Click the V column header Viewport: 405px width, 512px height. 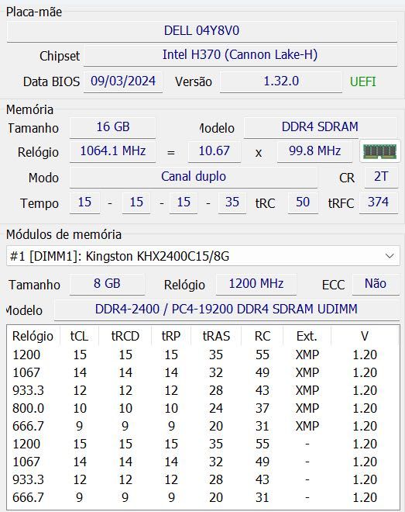click(365, 336)
